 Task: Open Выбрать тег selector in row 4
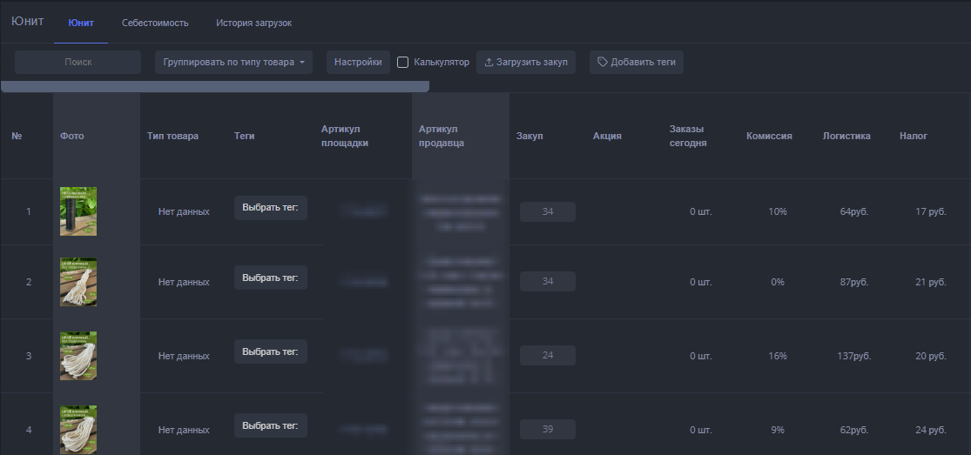pyautogui.click(x=270, y=425)
